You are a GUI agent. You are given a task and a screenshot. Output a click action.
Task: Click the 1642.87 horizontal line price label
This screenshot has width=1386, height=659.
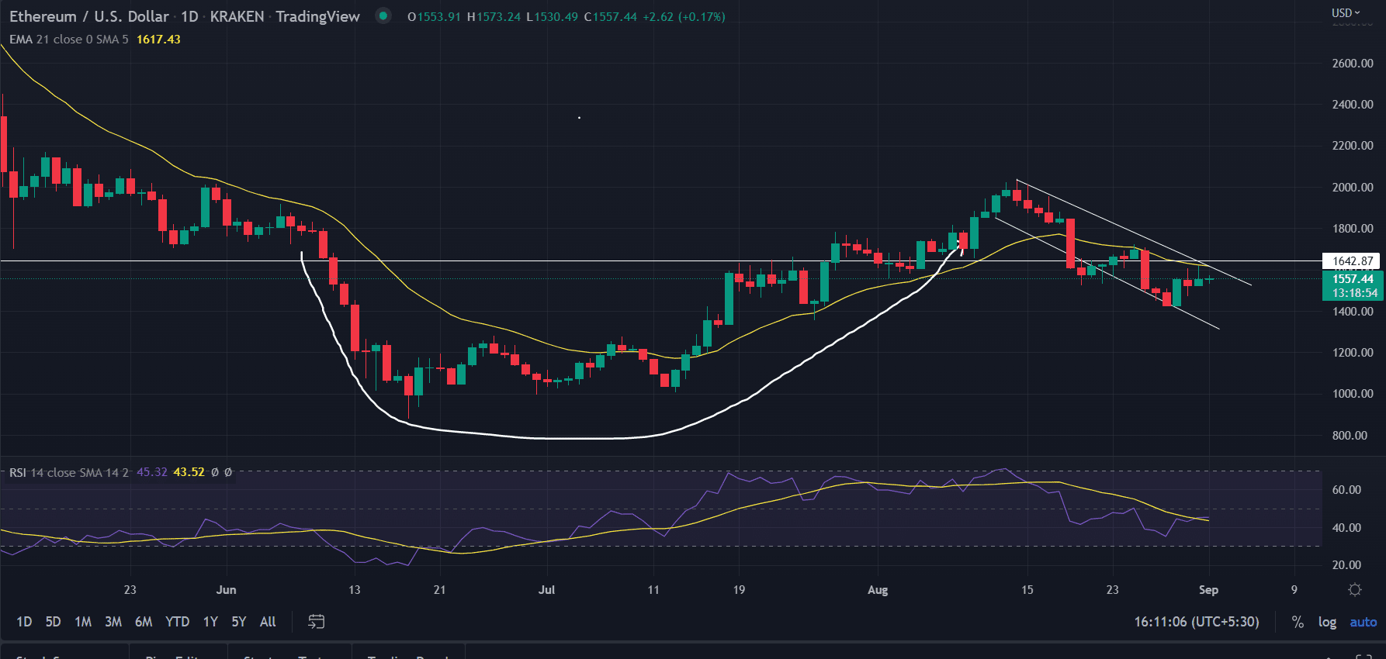[1352, 261]
